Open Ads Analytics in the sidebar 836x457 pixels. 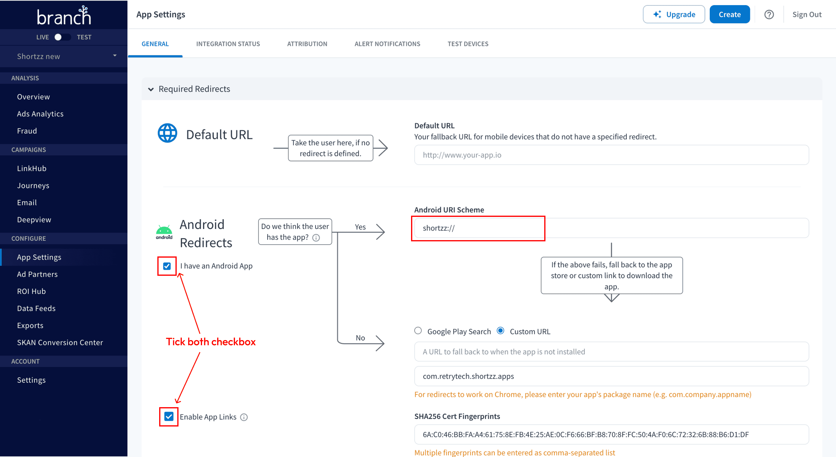(40, 114)
